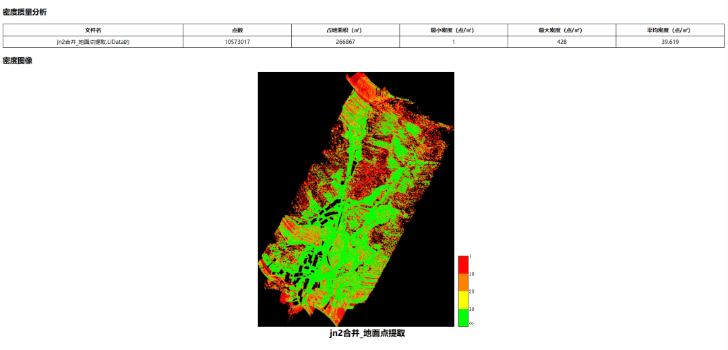Select the area value 266867
This screenshot has height=350, width=728.
(x=345, y=42)
